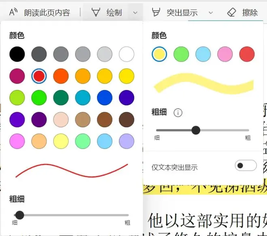Pick the pastel pink-magenta draw color

coord(17,141)
